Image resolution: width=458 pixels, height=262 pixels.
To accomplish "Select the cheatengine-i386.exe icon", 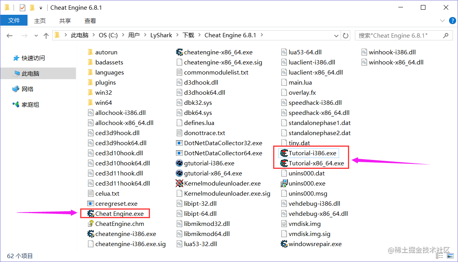I will (x=91, y=234).
